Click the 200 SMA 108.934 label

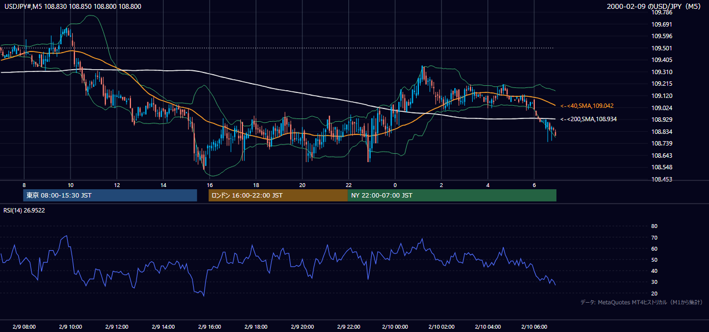pos(589,119)
